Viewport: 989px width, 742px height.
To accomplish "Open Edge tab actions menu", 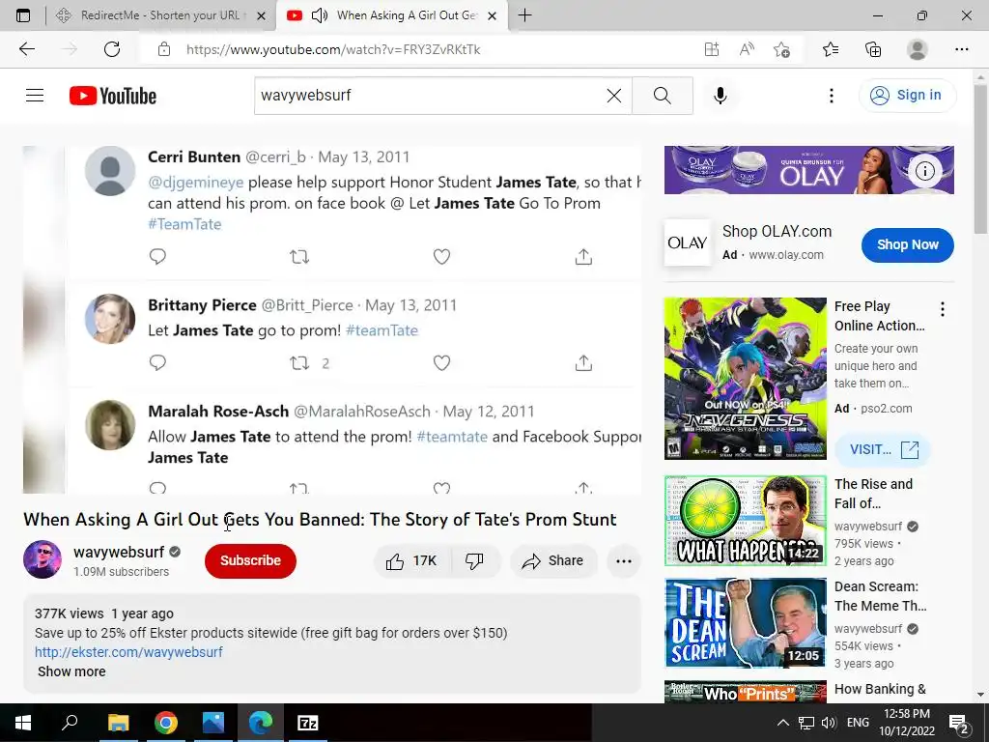I will [x=23, y=15].
